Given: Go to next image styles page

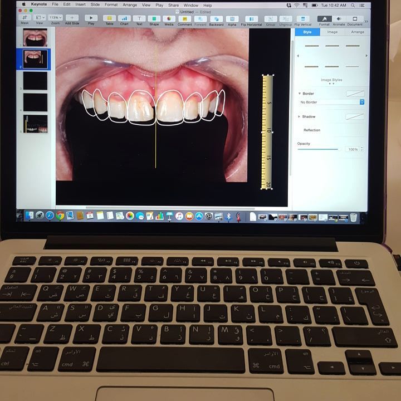Looking at the screenshot, I should (366, 56).
